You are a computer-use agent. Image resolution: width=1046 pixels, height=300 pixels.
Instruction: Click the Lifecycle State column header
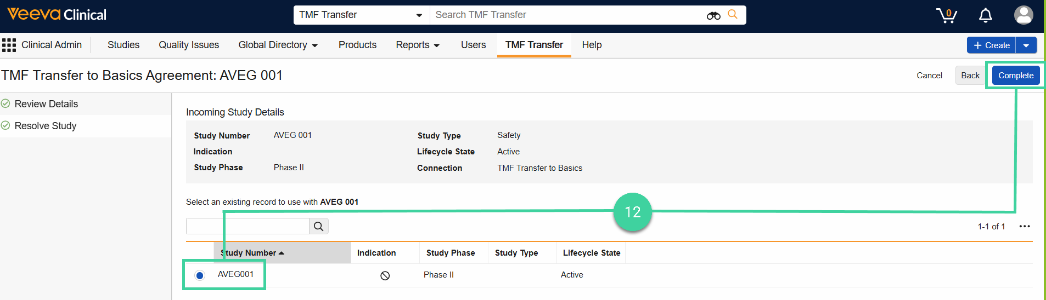pyautogui.click(x=591, y=253)
